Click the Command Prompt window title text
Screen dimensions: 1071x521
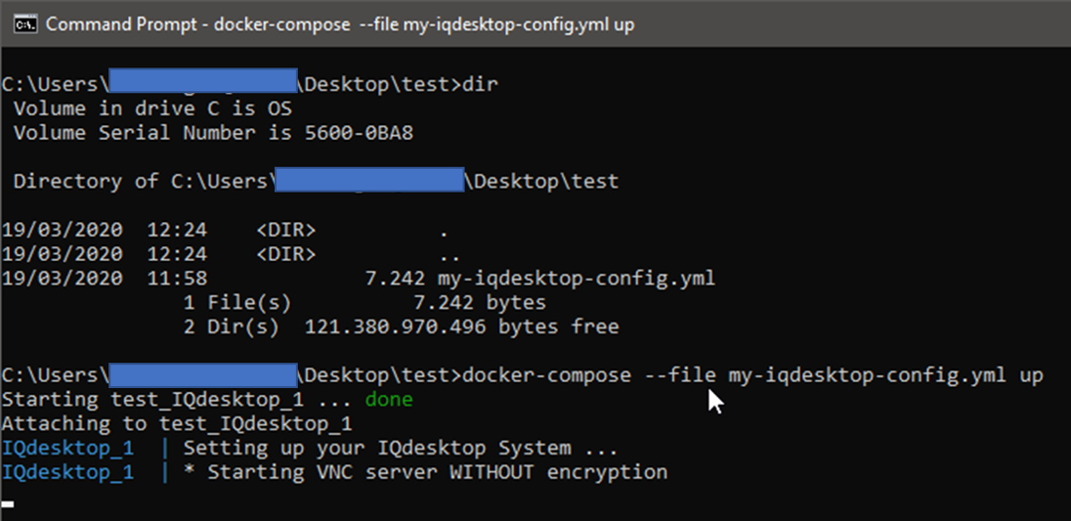[x=340, y=24]
